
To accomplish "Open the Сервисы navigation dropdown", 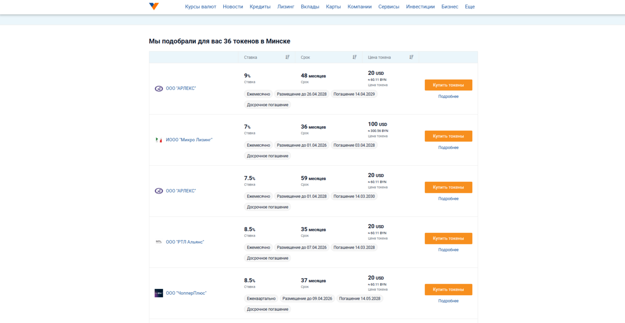I will (388, 7).
